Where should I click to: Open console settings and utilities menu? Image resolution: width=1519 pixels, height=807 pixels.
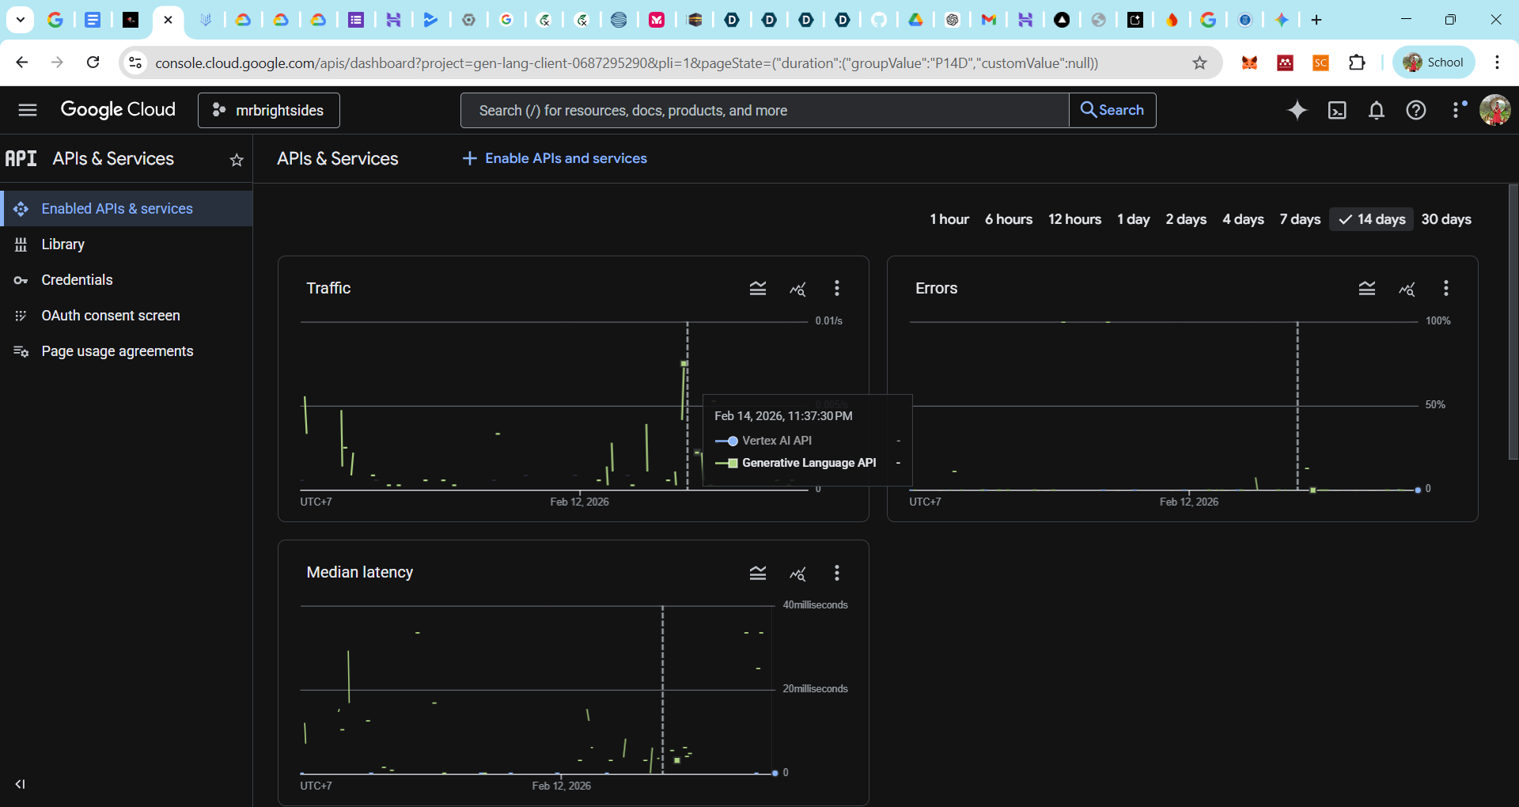pos(1458,110)
